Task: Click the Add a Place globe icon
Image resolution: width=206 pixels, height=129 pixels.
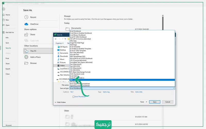Action: pyautogui.click(x=26, y=57)
